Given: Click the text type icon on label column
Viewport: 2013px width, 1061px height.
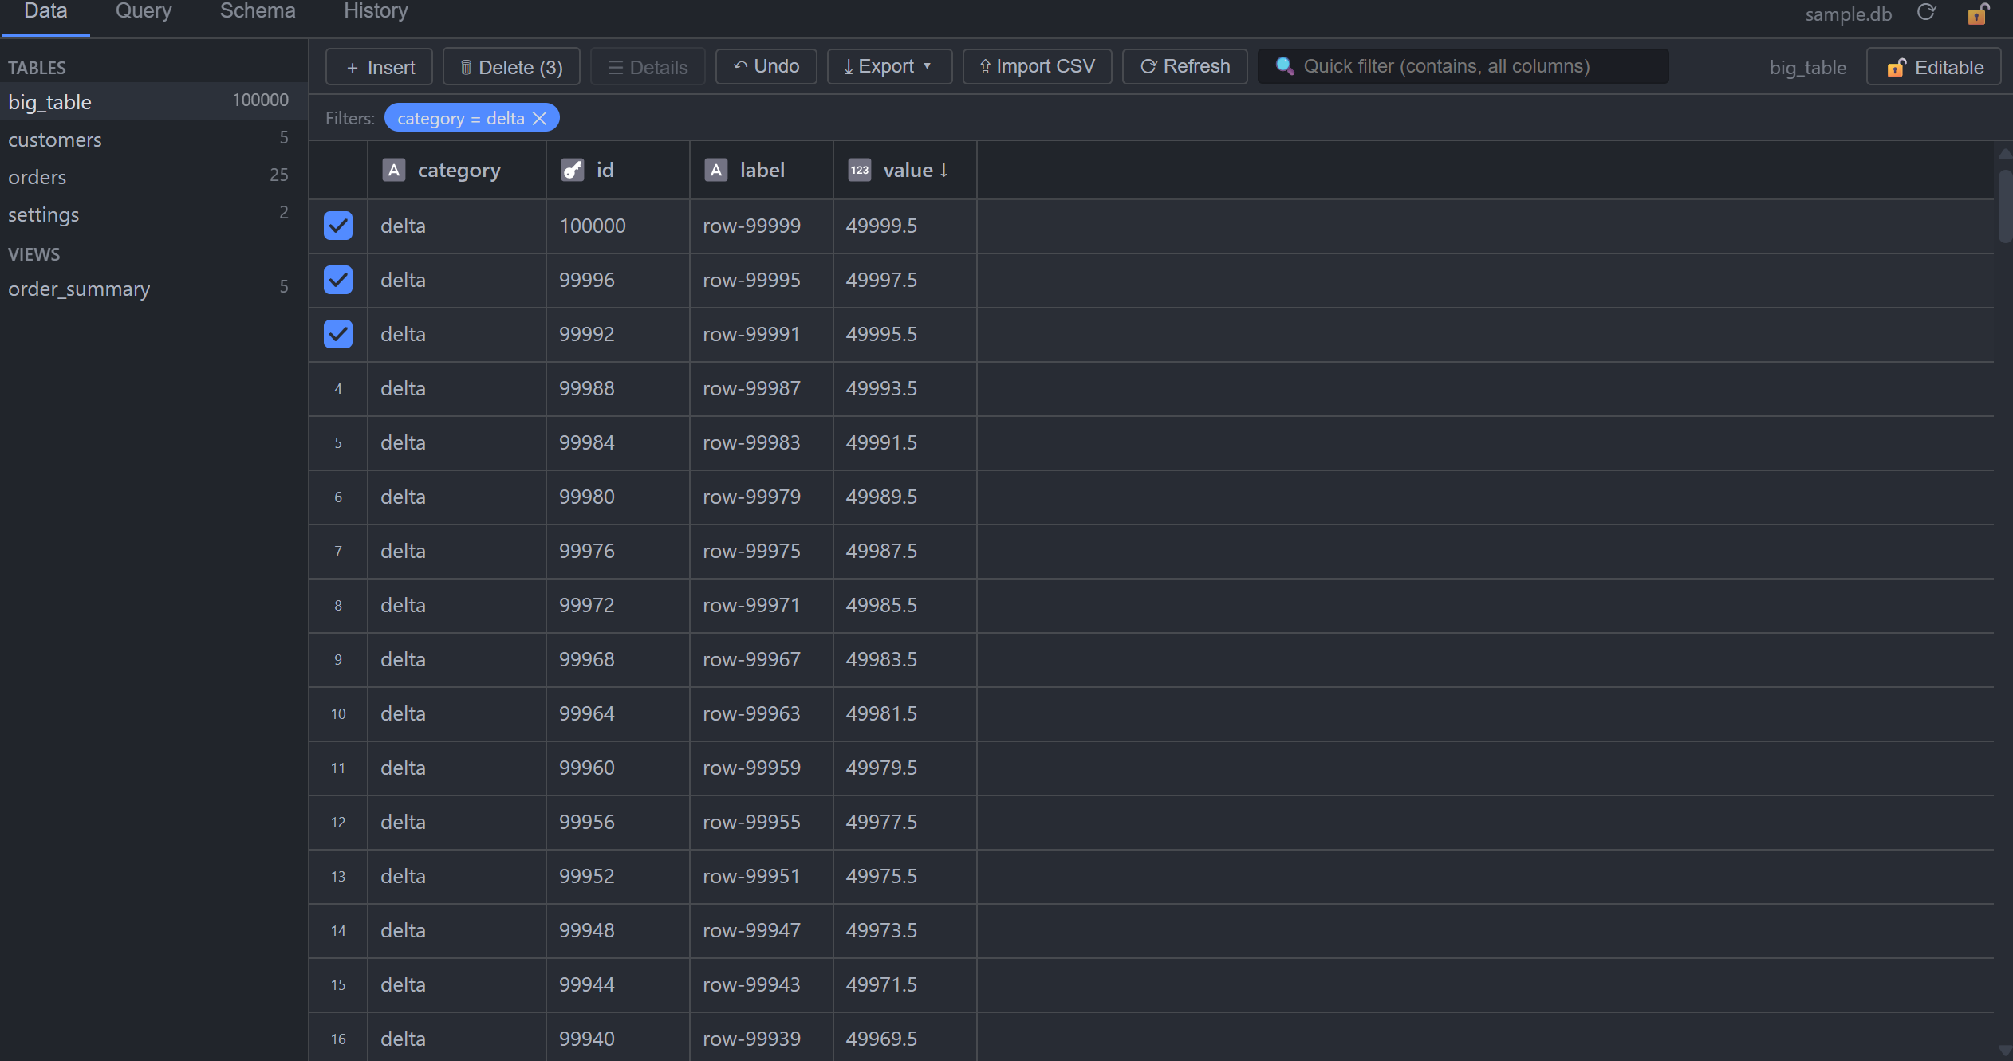Looking at the screenshot, I should tap(716, 170).
